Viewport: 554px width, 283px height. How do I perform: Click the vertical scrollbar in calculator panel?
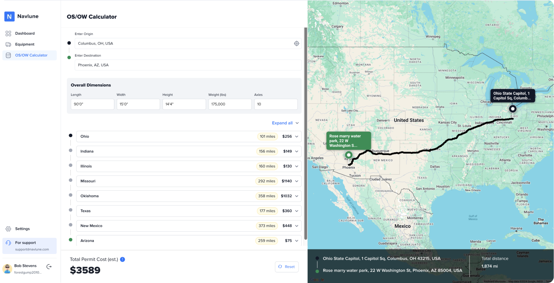306,134
